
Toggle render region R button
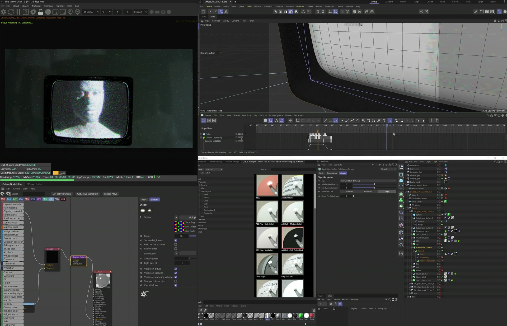coord(26,12)
